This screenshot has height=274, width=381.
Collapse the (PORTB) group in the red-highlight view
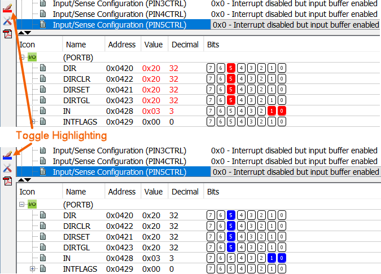[x=22, y=58]
